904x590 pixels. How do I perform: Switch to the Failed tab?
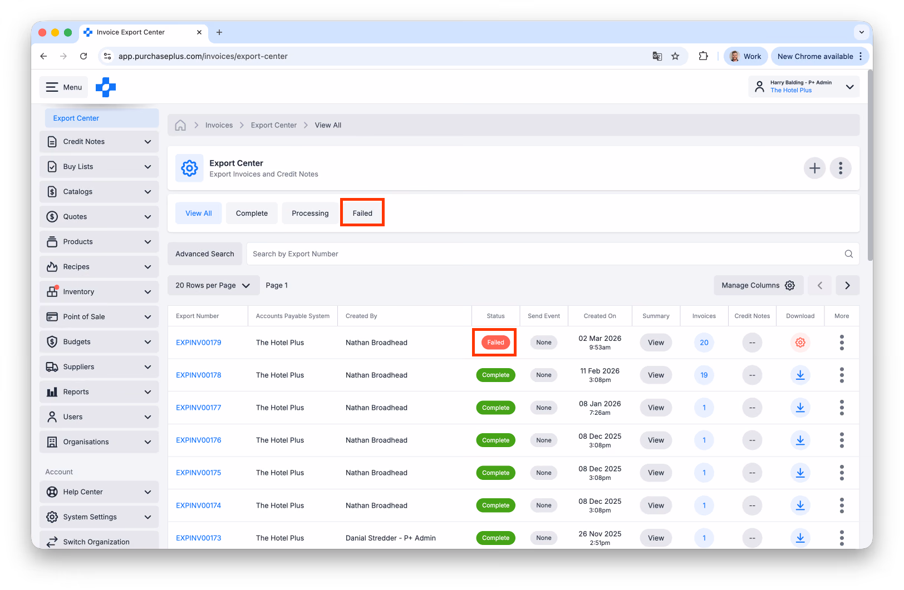tap(362, 214)
